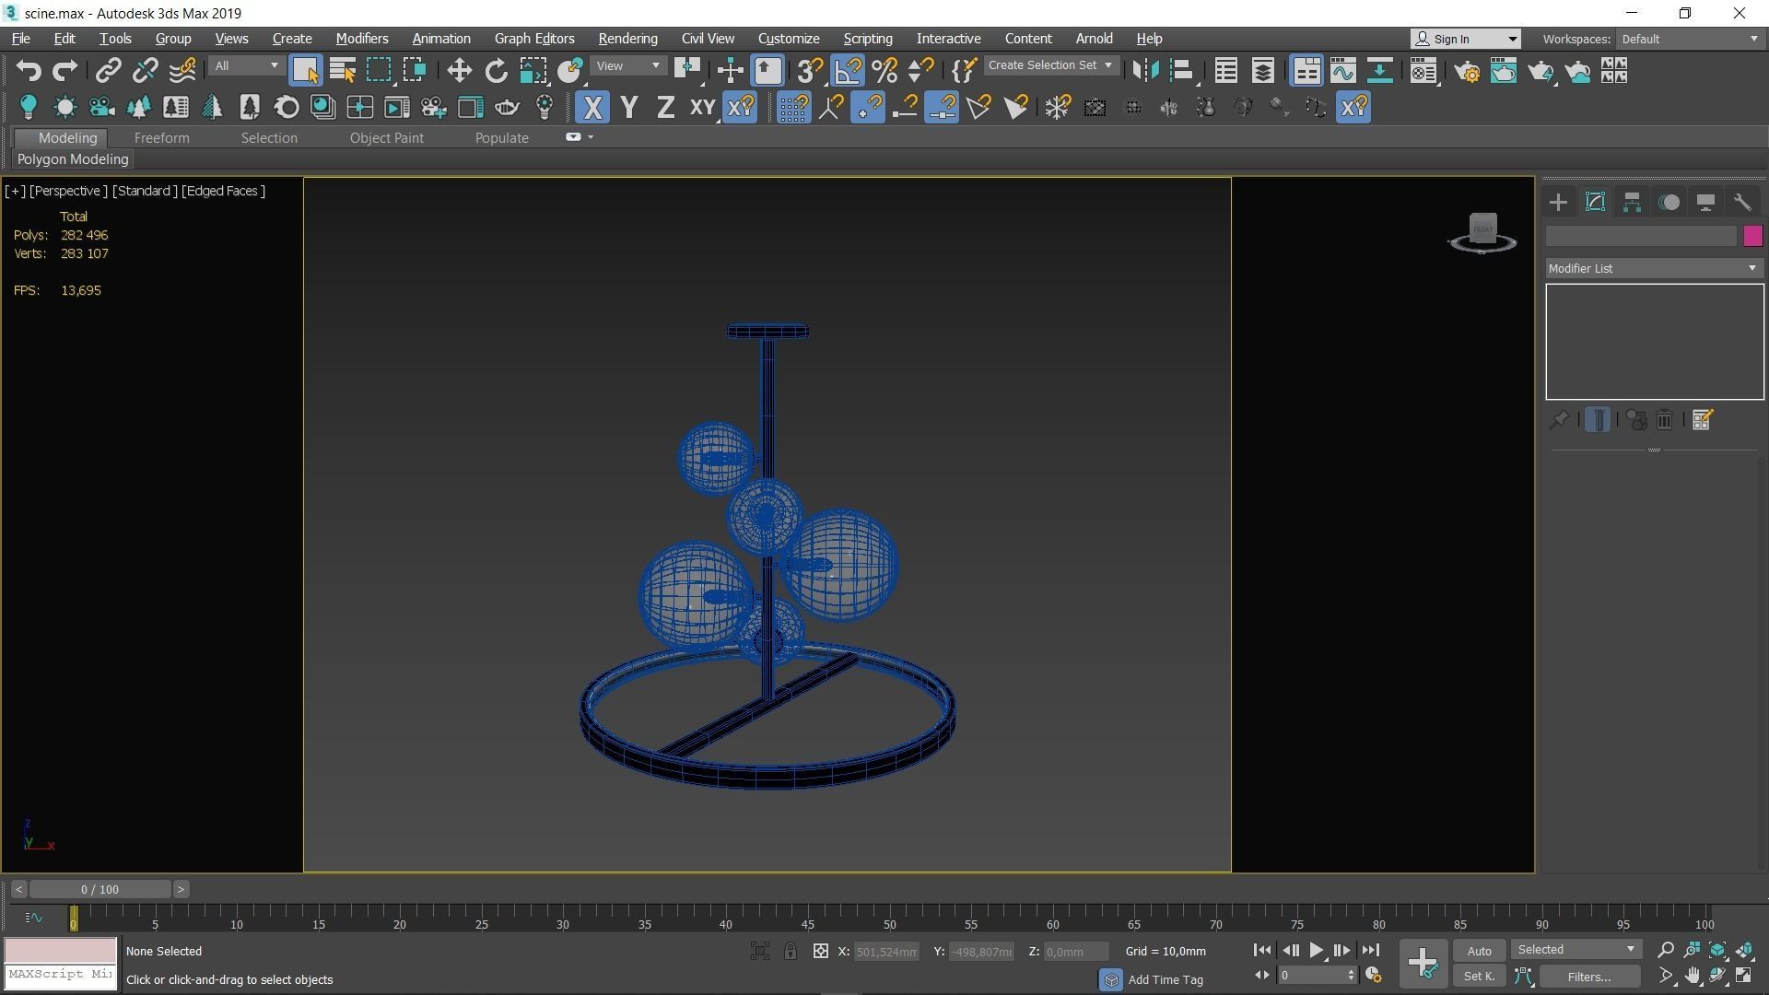Click the Polygon Modeling panel button
Screen dimensions: 1769x995
click(x=73, y=159)
